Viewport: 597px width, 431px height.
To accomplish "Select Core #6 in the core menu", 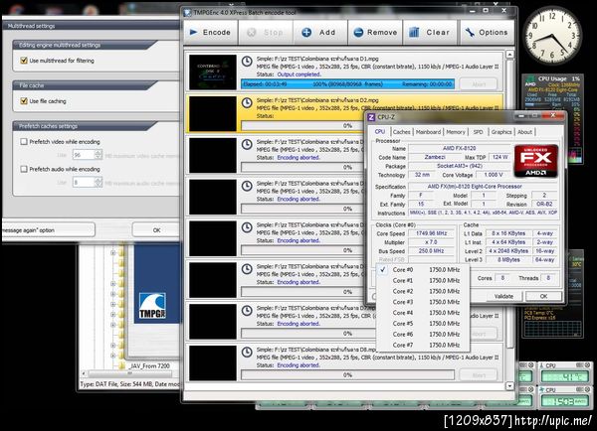I will click(x=423, y=334).
